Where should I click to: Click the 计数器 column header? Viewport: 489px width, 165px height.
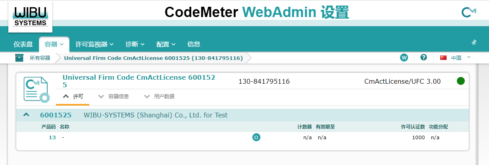pos(304,127)
